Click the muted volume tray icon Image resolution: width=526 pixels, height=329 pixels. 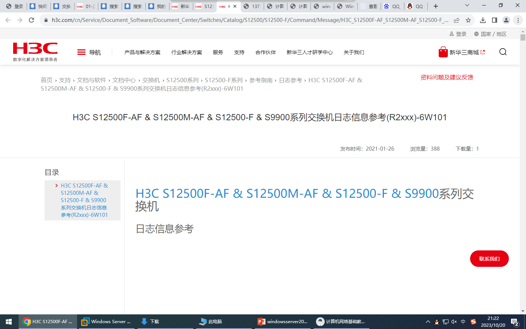[454, 322]
